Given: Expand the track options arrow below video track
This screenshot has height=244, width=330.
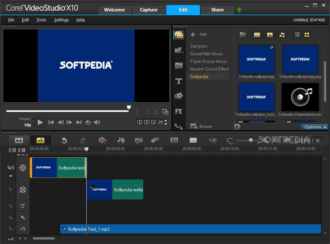Looking at the screenshot, I should 10,176.
